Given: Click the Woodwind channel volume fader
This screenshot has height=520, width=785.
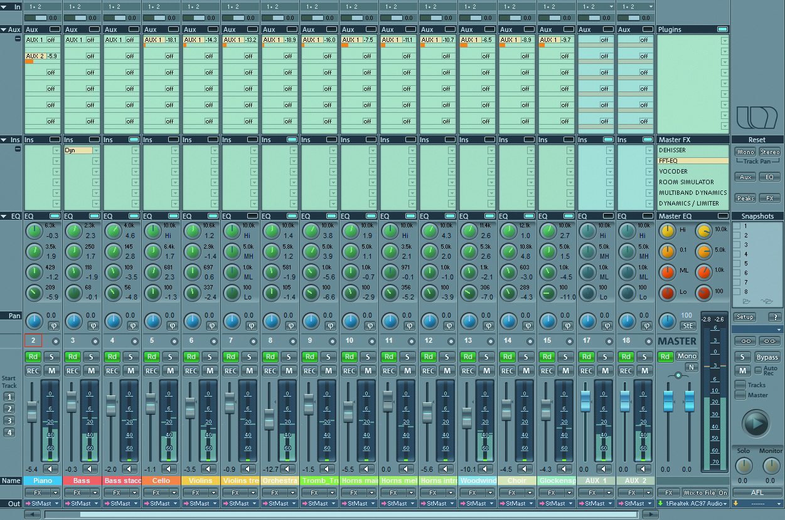Looking at the screenshot, I should click(467, 417).
